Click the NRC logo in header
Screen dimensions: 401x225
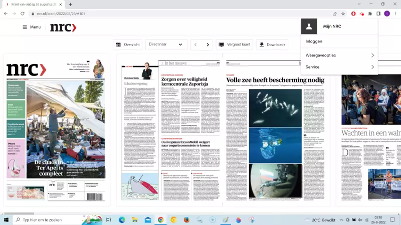click(63, 27)
